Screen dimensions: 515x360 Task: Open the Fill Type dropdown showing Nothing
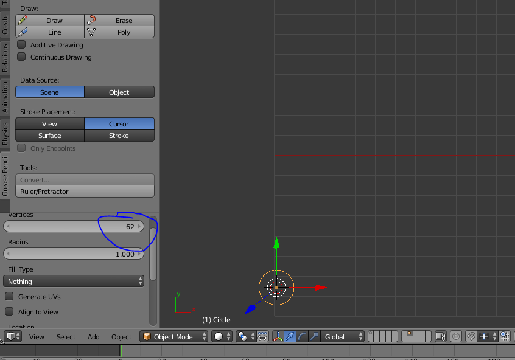coord(73,282)
